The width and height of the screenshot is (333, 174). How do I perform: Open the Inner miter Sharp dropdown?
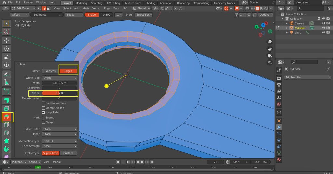(60, 134)
